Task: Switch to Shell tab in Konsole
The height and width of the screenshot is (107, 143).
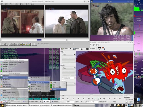Action: (46, 102)
